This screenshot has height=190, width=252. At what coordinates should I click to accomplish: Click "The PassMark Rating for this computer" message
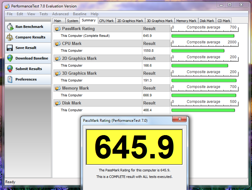pyautogui.click(x=134, y=170)
